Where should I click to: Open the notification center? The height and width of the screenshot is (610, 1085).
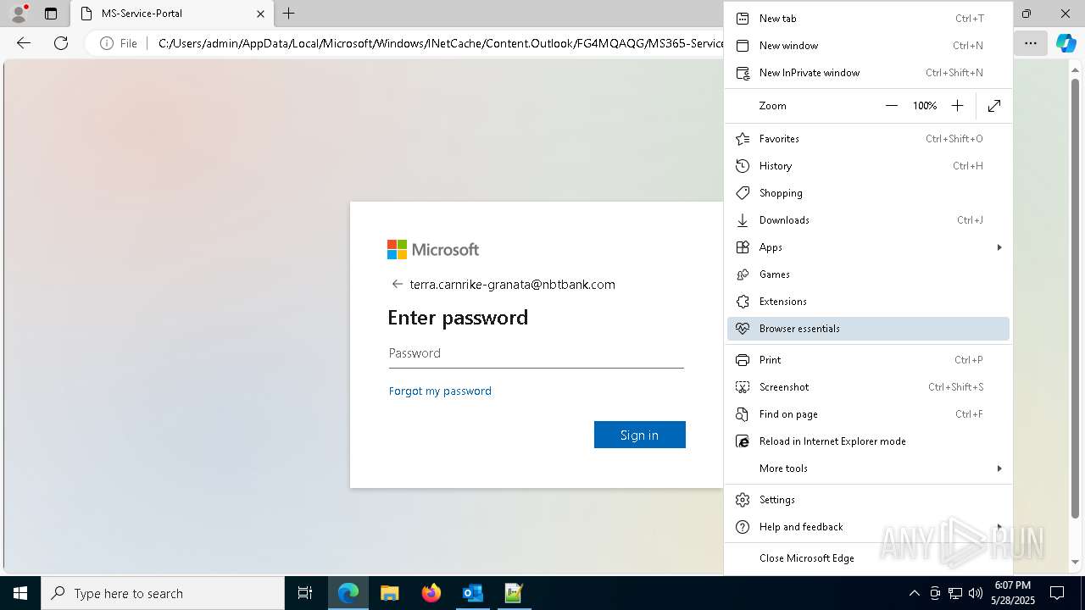coord(1057,593)
